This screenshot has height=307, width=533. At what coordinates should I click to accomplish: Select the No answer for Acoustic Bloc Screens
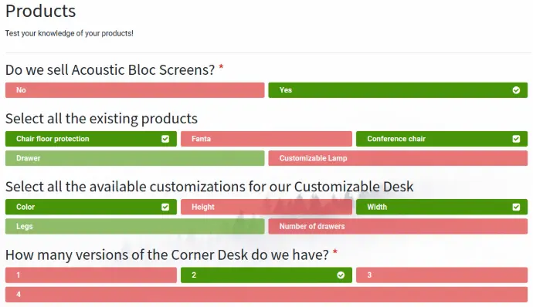(134, 90)
